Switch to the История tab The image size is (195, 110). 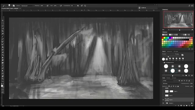176,51
